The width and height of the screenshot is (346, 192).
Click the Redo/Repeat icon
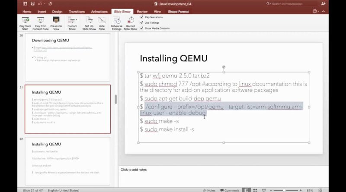50,4
